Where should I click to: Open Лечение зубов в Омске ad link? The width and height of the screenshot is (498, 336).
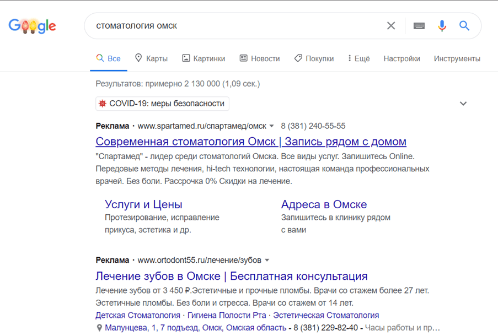pos(232,276)
